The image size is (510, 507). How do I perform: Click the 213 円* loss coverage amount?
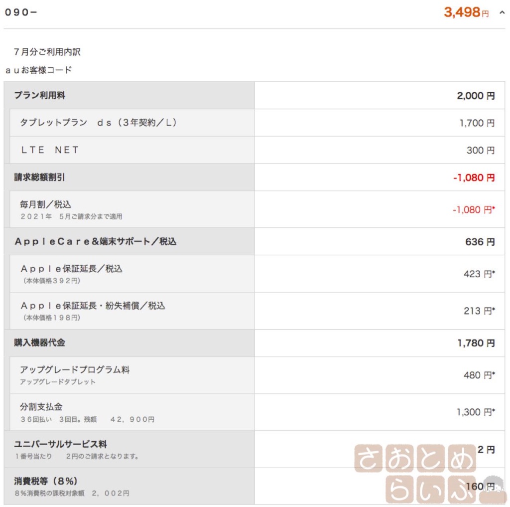(x=480, y=311)
